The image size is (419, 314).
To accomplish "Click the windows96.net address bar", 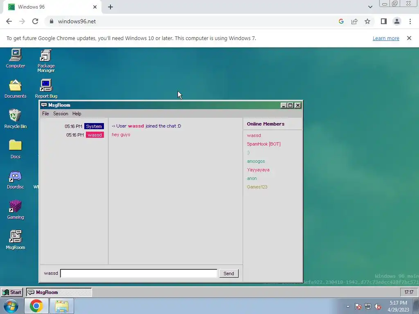I will tap(192, 21).
